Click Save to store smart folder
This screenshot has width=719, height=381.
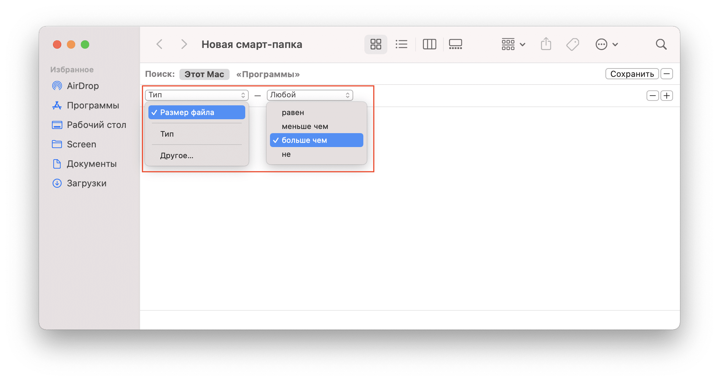(x=632, y=74)
